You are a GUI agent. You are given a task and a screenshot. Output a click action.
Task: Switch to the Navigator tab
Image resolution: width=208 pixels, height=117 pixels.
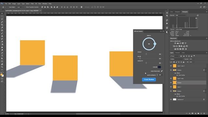pos(177,12)
